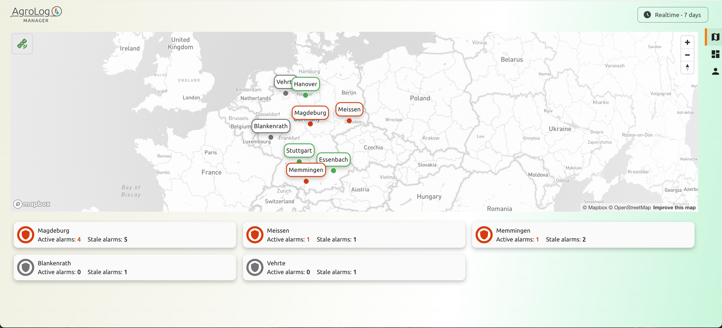The width and height of the screenshot is (722, 328).
Task: Click the Stuttgart map marker label
Action: coord(299,150)
